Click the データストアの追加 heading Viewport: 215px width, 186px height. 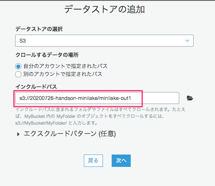(105, 9)
